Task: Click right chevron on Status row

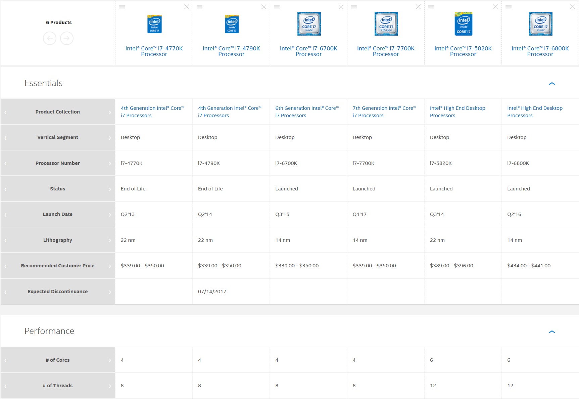Action: point(110,189)
